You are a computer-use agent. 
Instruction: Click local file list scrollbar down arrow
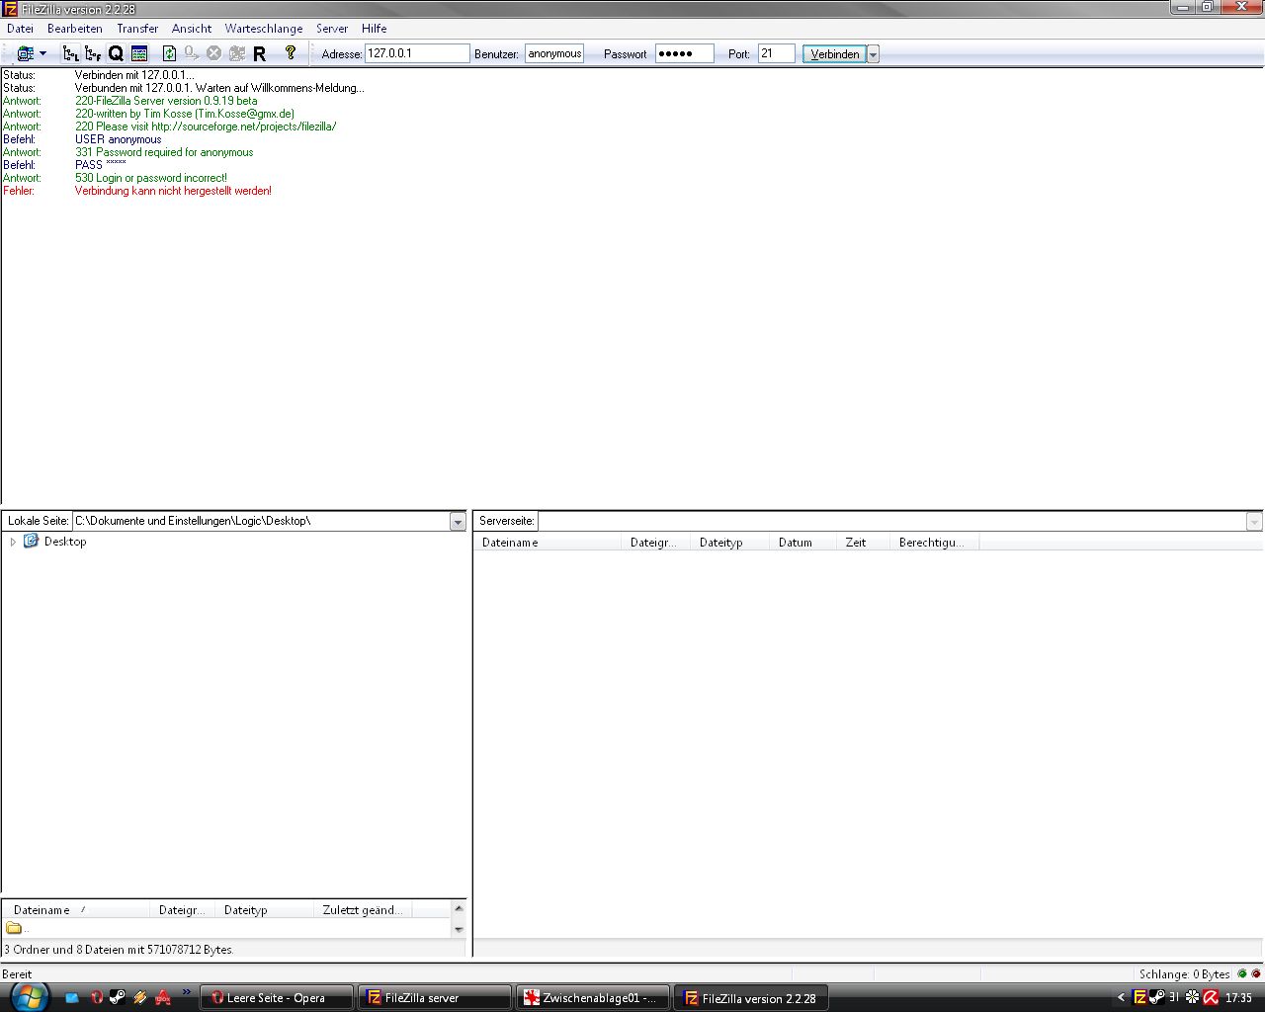click(x=458, y=929)
